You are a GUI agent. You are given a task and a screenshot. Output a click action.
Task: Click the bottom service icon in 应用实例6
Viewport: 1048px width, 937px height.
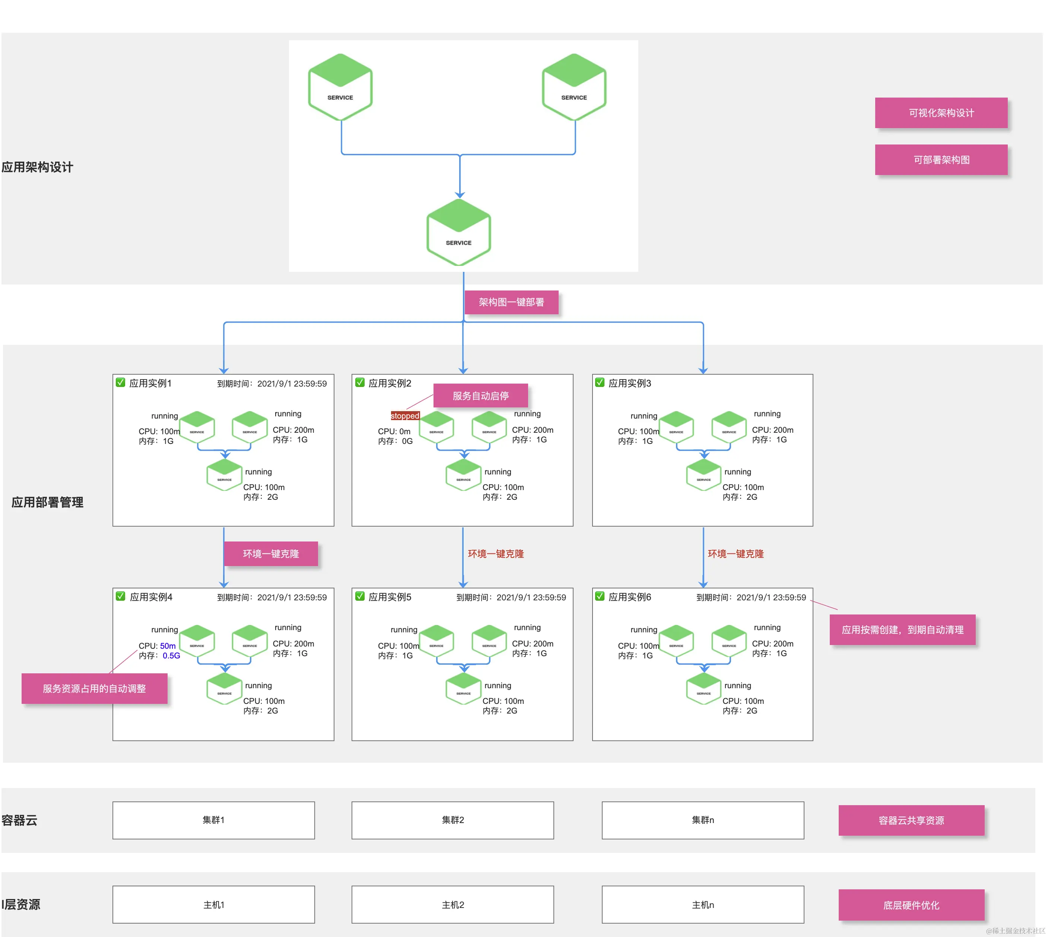pos(704,689)
